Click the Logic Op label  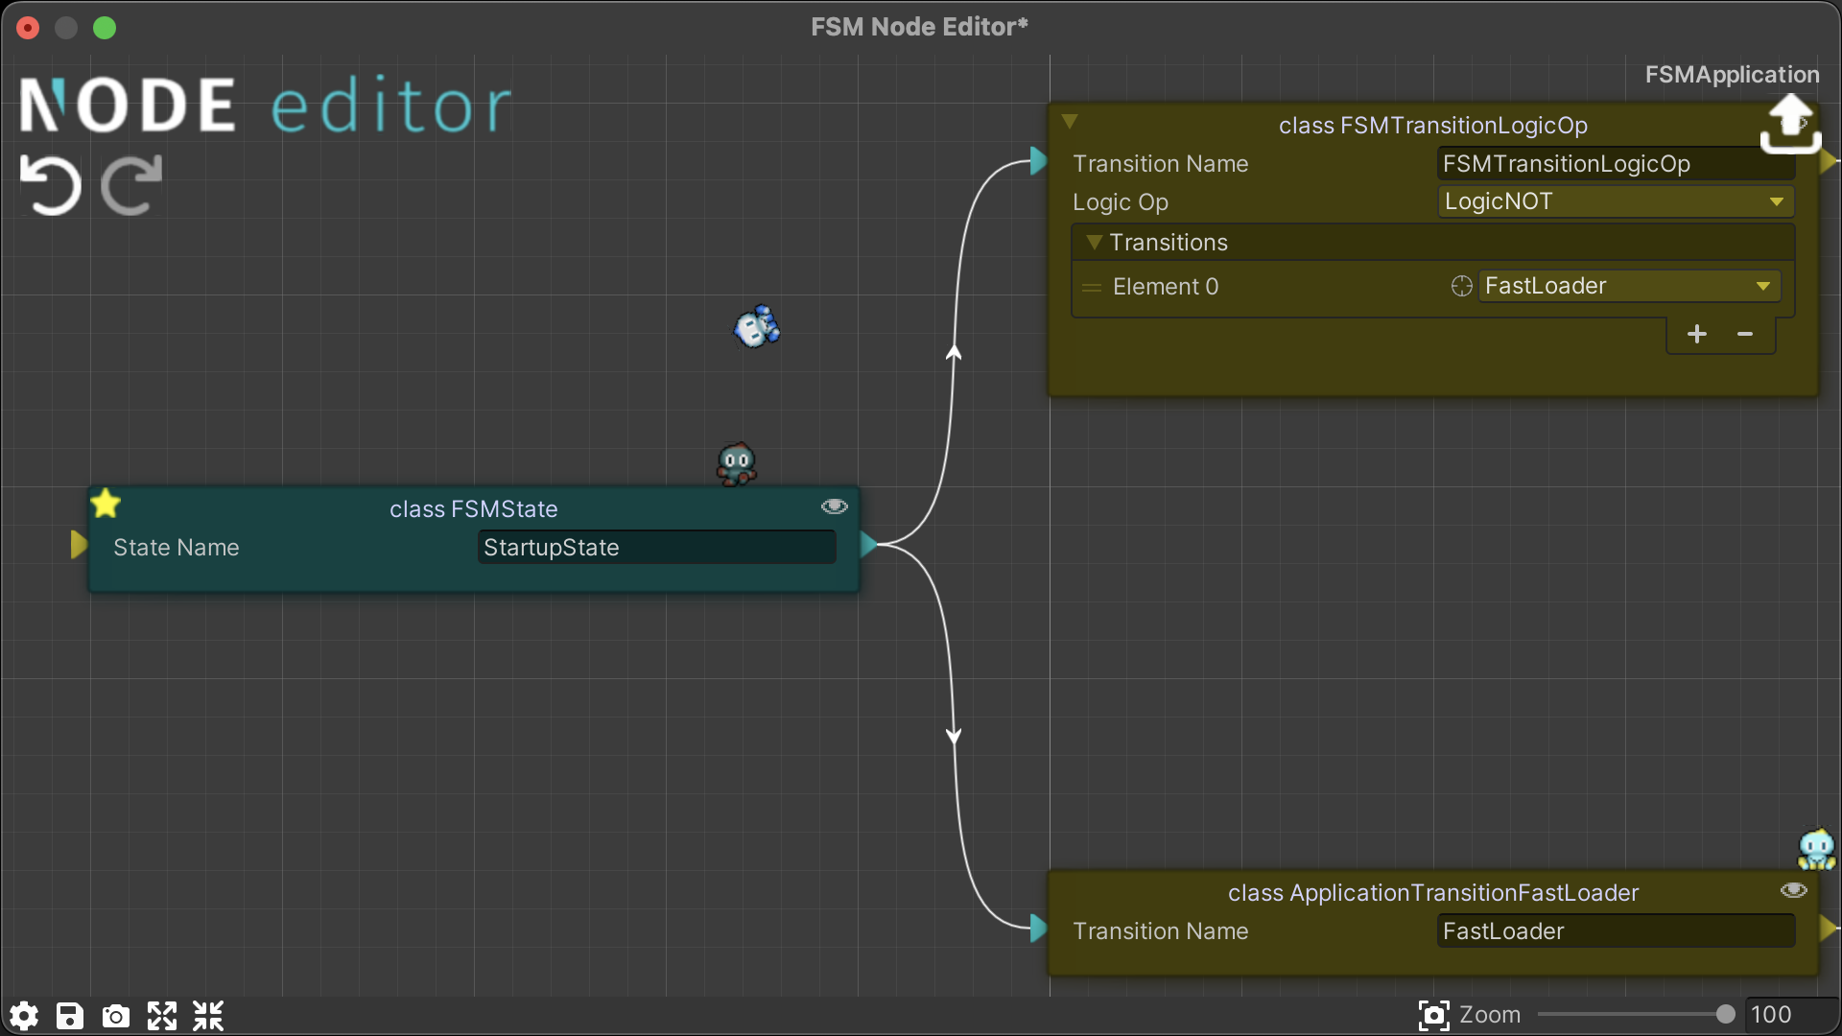click(1121, 202)
